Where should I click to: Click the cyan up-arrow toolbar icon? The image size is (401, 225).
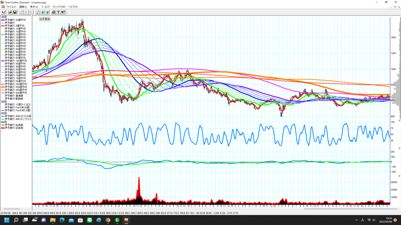coord(47,12)
